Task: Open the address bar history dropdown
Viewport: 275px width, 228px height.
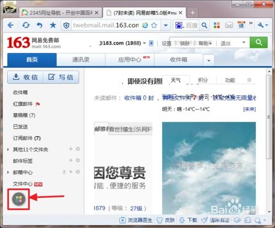Action: [x=166, y=25]
